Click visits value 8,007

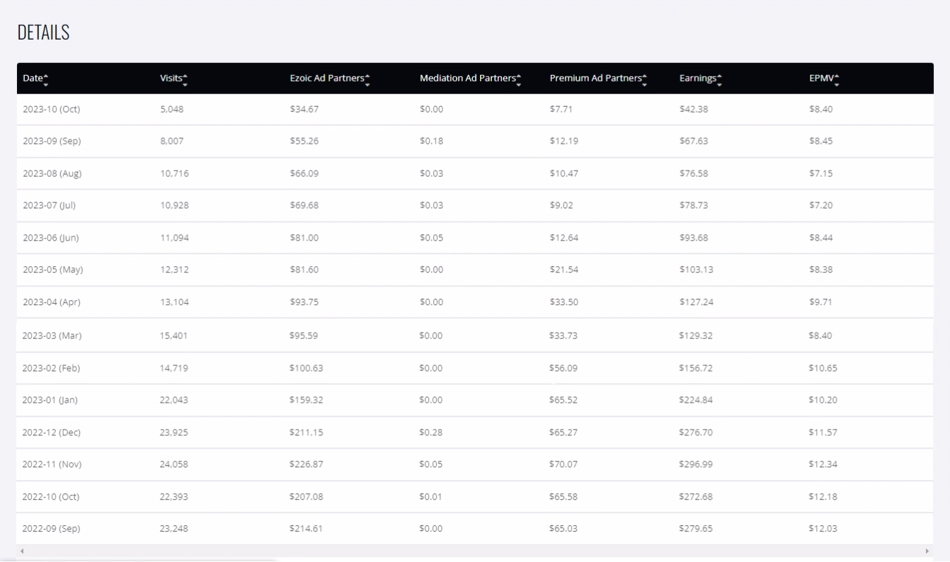coord(173,141)
